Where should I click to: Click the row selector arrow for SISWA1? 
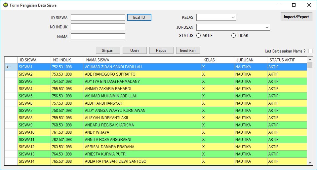8,67
